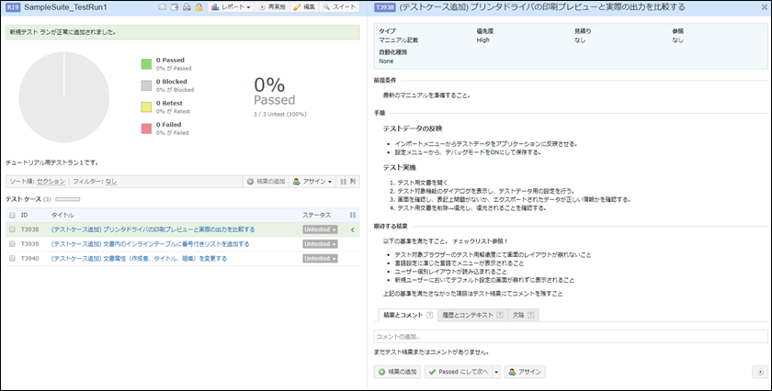Tick the checkbox beside T3939
This screenshot has width=772, height=391.
point(12,244)
